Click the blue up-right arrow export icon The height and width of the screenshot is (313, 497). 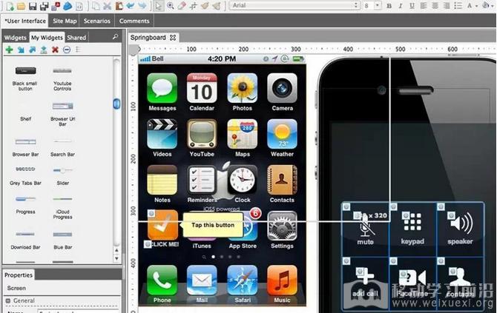pos(33,50)
